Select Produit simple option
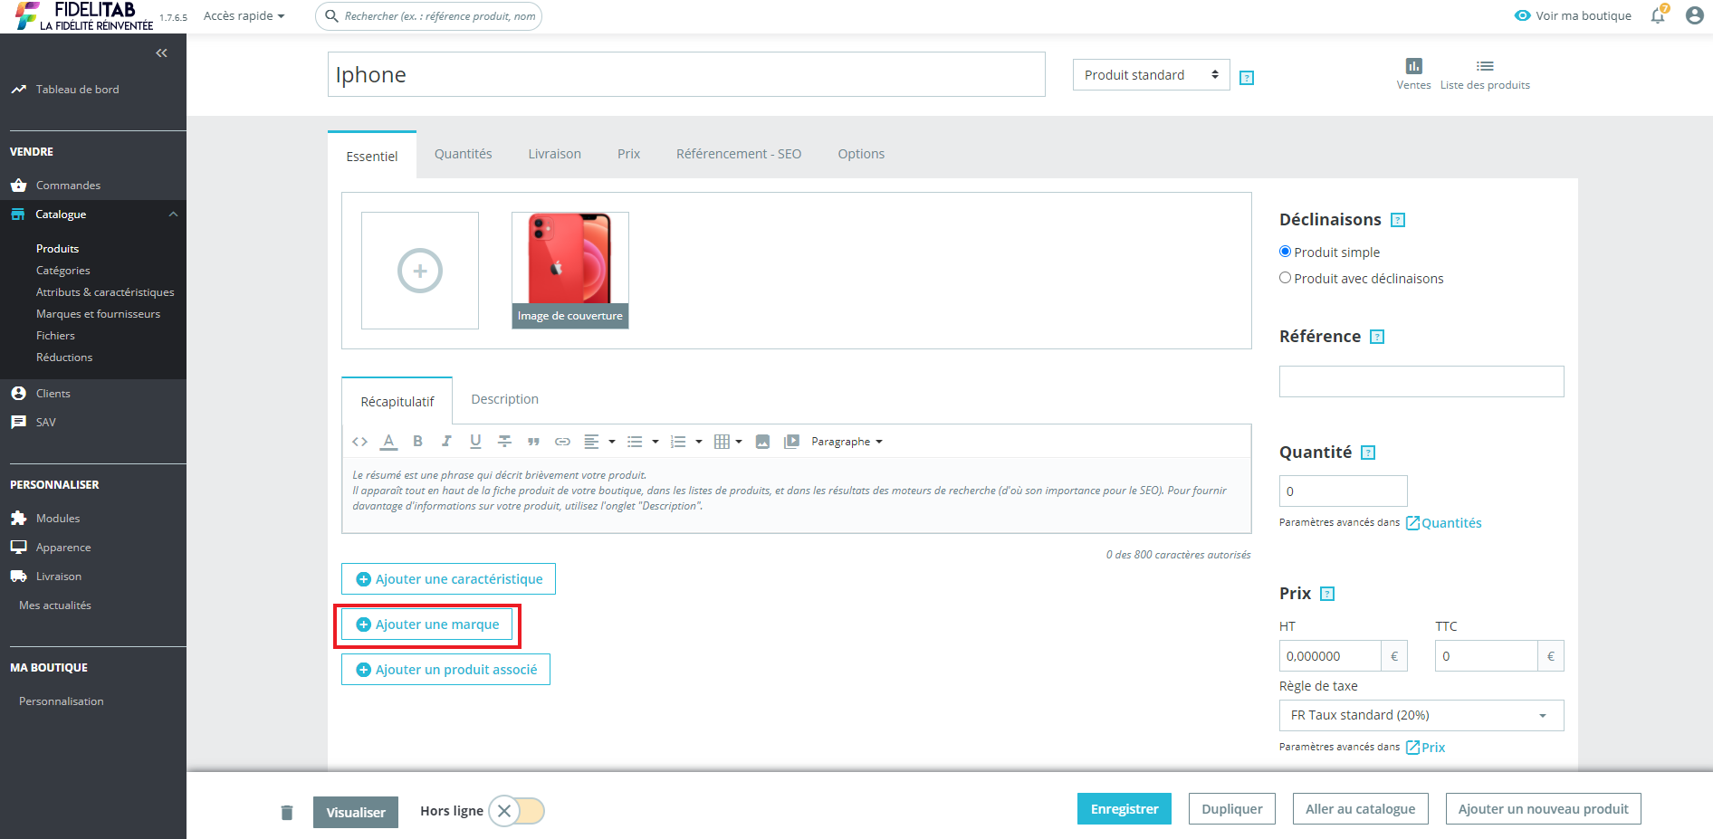The width and height of the screenshot is (1713, 839). click(1285, 252)
